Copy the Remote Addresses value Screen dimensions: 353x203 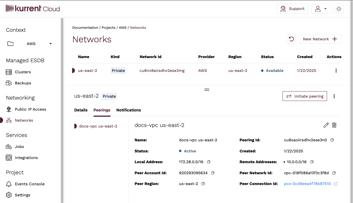312,162
